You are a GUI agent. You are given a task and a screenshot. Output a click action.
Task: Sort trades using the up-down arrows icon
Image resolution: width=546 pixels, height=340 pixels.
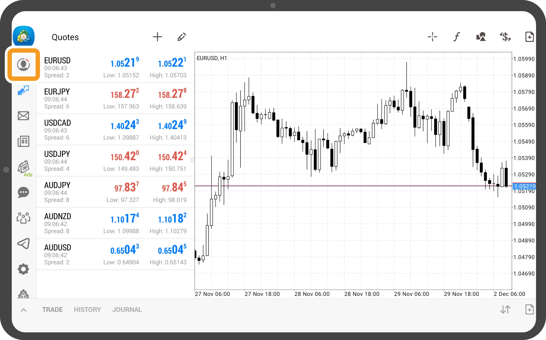(505, 309)
